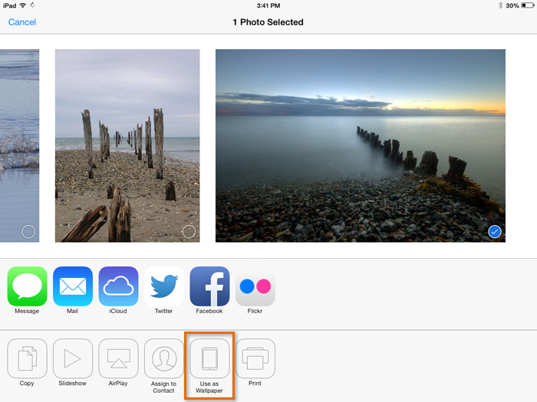Start a Slideshow
This screenshot has width=537, height=402.
pyautogui.click(x=73, y=358)
